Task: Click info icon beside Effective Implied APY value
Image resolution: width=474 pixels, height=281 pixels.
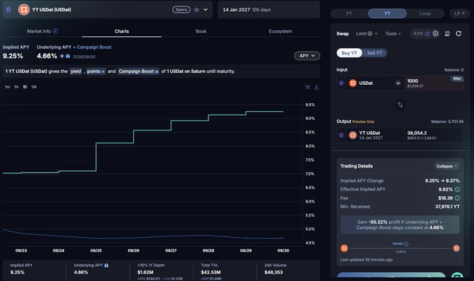Action: pos(457,190)
